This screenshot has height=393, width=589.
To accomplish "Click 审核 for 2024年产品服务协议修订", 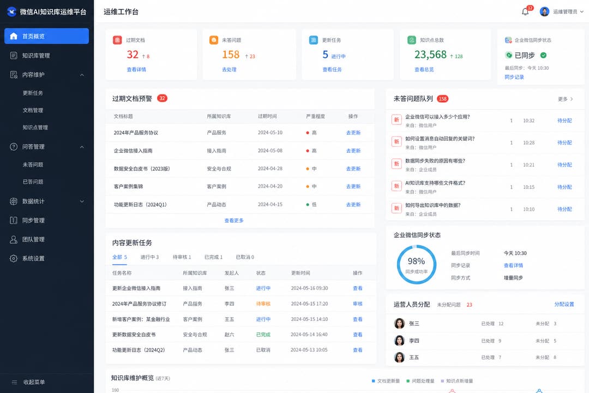I will click(358, 304).
